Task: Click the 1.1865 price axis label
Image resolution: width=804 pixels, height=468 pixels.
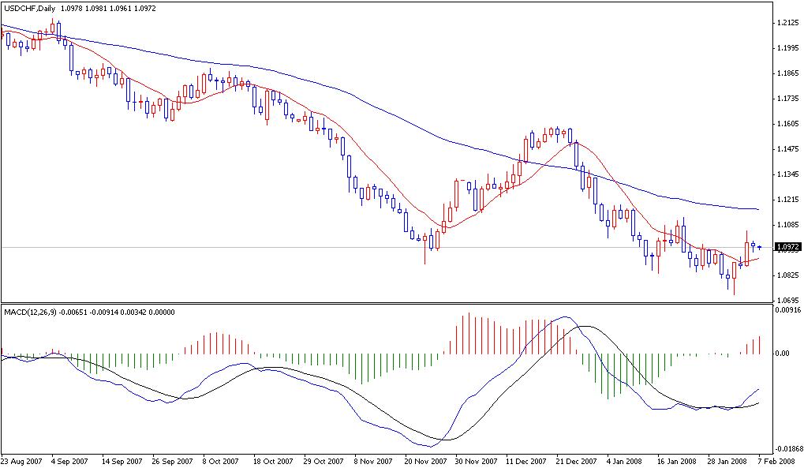Action: (788, 73)
